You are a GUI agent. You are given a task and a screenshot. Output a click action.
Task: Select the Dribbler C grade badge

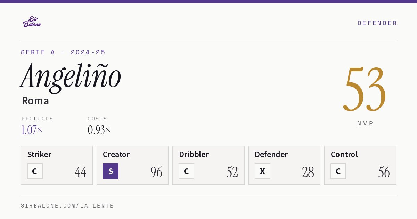tap(186, 171)
